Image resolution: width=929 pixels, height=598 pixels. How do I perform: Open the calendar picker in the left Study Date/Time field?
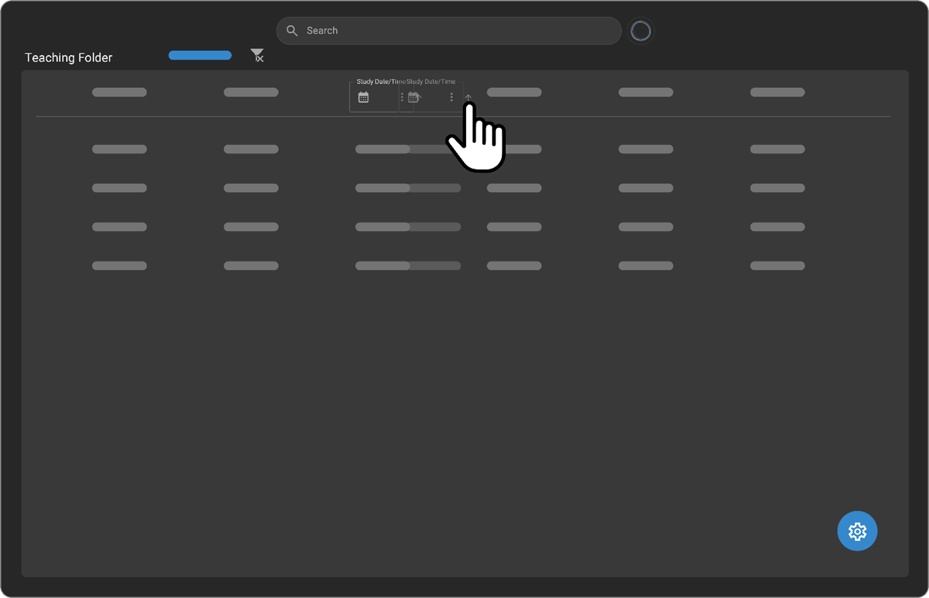[364, 98]
